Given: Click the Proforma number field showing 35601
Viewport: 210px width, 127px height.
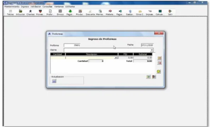Looking at the screenshot, I should (72, 45).
